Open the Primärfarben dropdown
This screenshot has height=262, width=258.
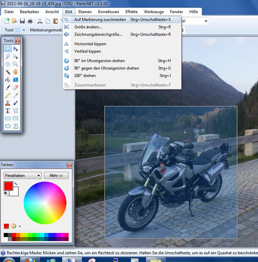(x=22, y=176)
